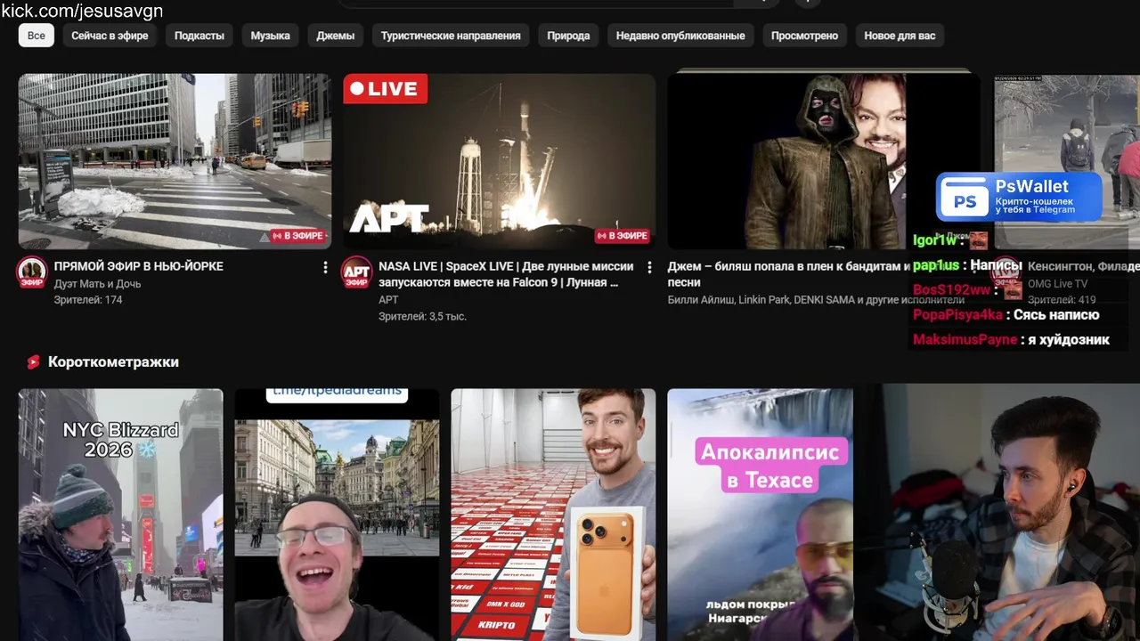Image resolution: width=1140 pixels, height=641 pixels.
Task: Choose the 'Джемы' filter chip
Action: (x=336, y=36)
